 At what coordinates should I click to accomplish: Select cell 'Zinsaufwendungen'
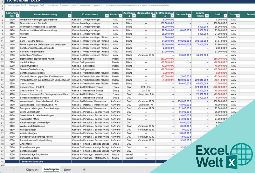(45, 148)
